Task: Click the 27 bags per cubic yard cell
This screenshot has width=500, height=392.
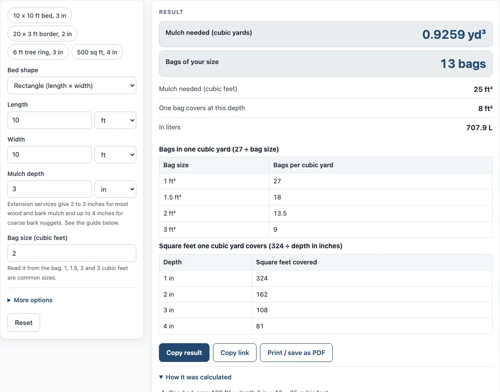Action: [x=381, y=181]
